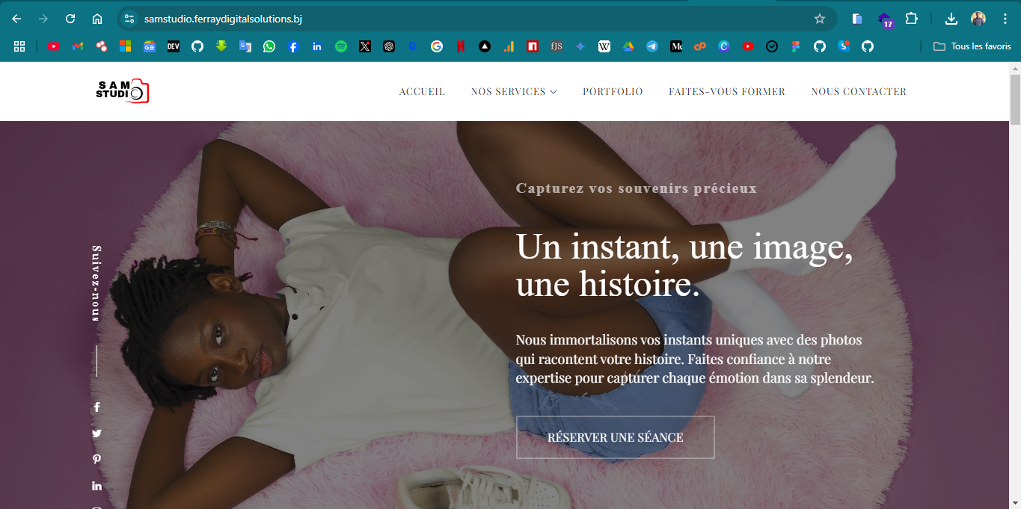The height and width of the screenshot is (509, 1021).
Task: Open the fJS bookmark
Action: [557, 46]
